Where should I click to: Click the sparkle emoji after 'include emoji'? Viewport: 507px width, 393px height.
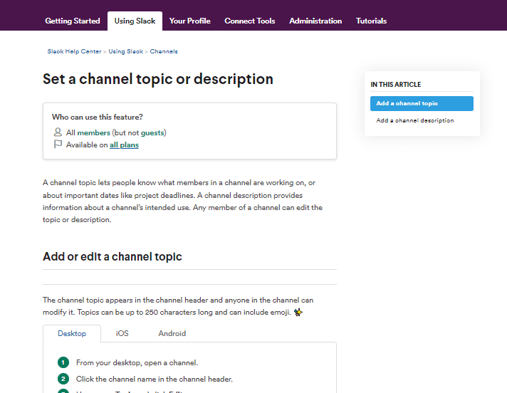point(298,312)
